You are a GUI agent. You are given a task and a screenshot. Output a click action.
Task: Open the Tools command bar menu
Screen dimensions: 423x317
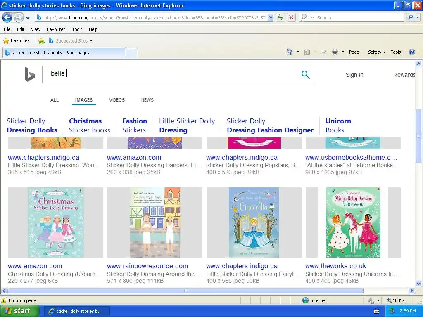[x=398, y=52]
